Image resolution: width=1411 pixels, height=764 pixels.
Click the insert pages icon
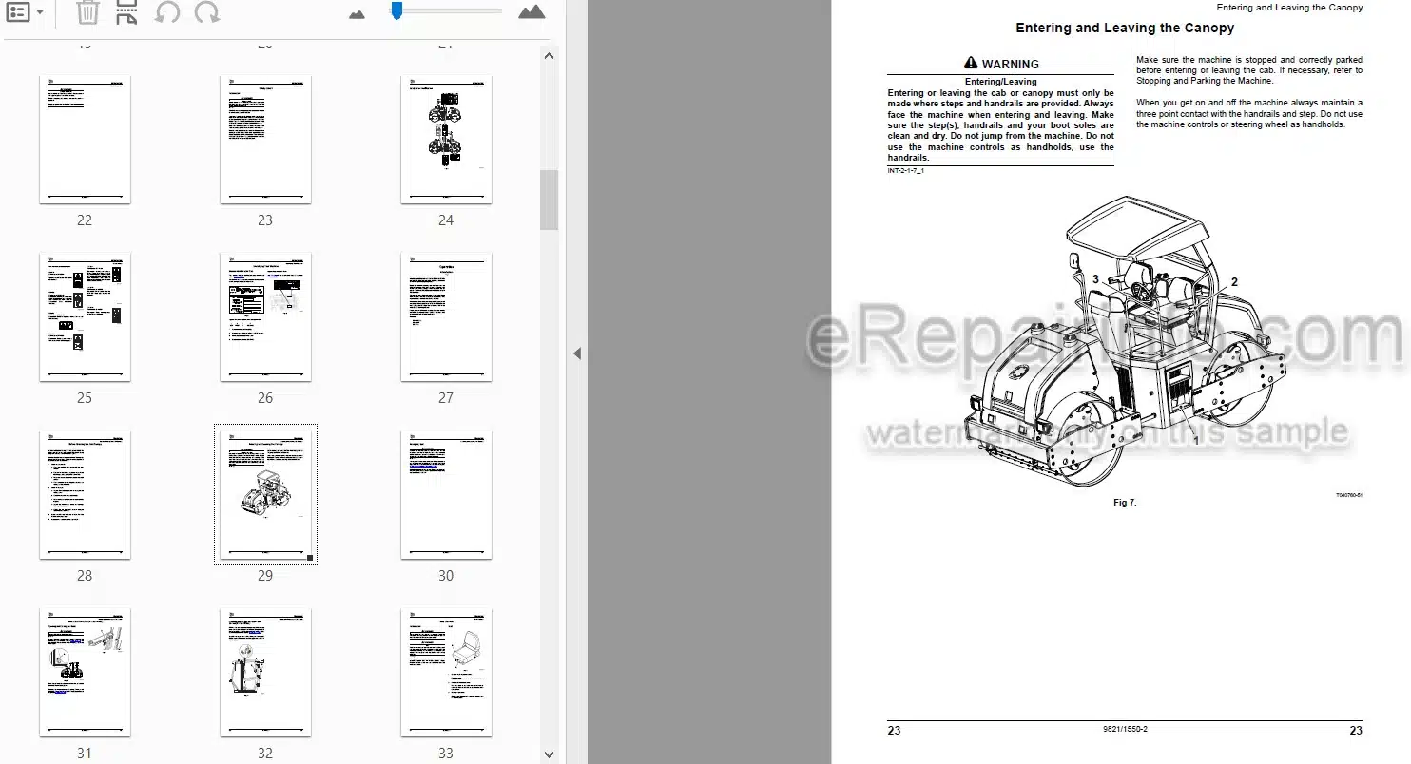(x=126, y=12)
